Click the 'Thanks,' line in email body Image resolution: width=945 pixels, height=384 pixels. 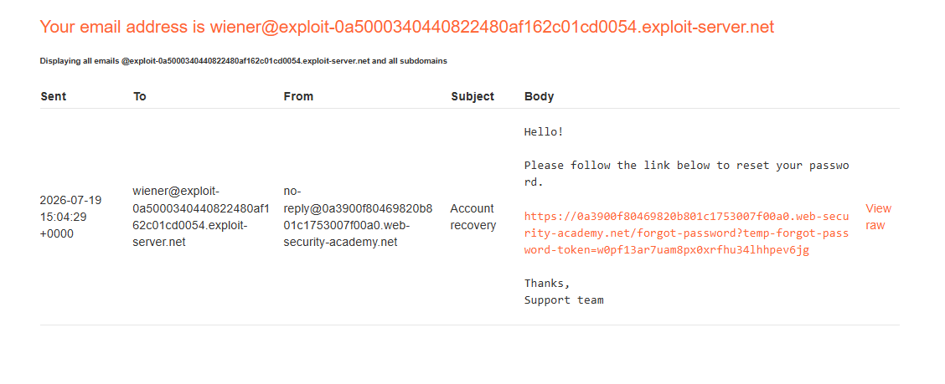(546, 283)
